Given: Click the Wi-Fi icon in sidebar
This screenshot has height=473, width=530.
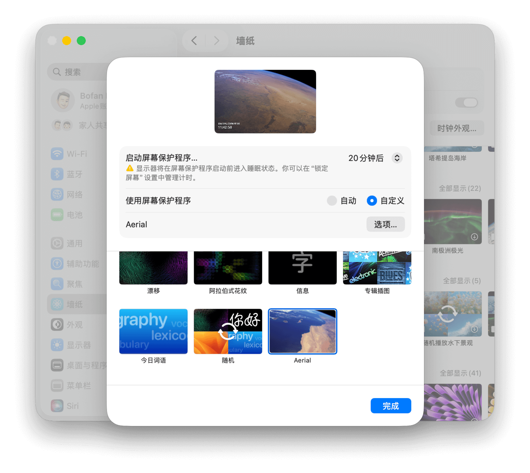Looking at the screenshot, I should (x=57, y=154).
